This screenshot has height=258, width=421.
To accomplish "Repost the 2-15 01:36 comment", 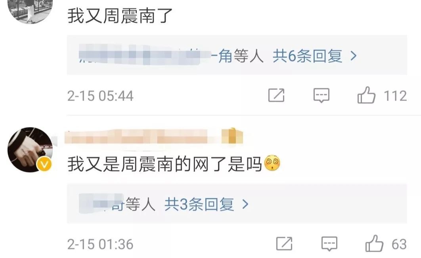I will click(284, 243).
